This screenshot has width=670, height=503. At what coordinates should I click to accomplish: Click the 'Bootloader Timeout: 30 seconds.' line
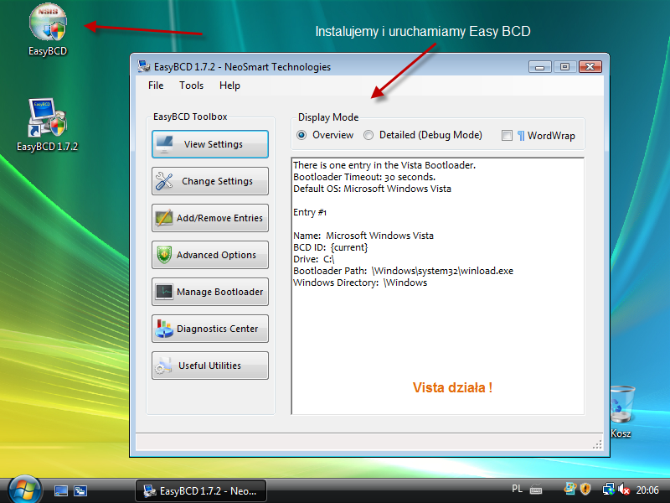[x=364, y=177]
